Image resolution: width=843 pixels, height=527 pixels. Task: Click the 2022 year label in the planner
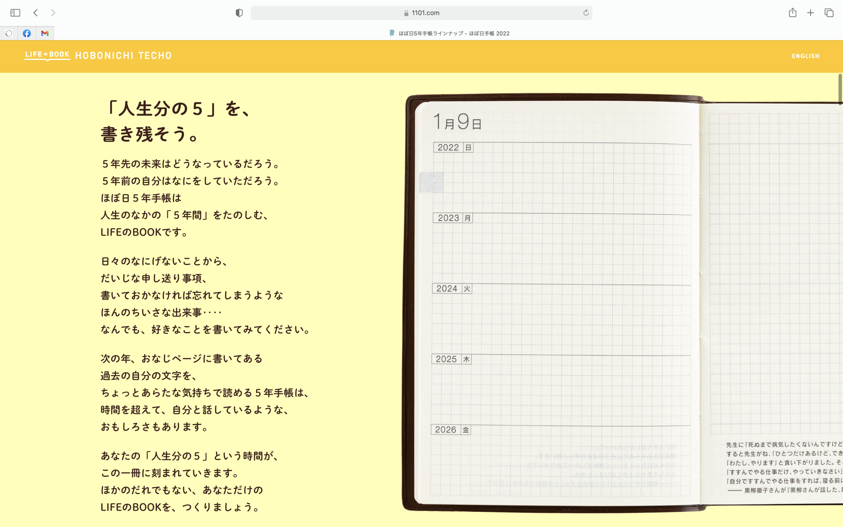click(448, 147)
